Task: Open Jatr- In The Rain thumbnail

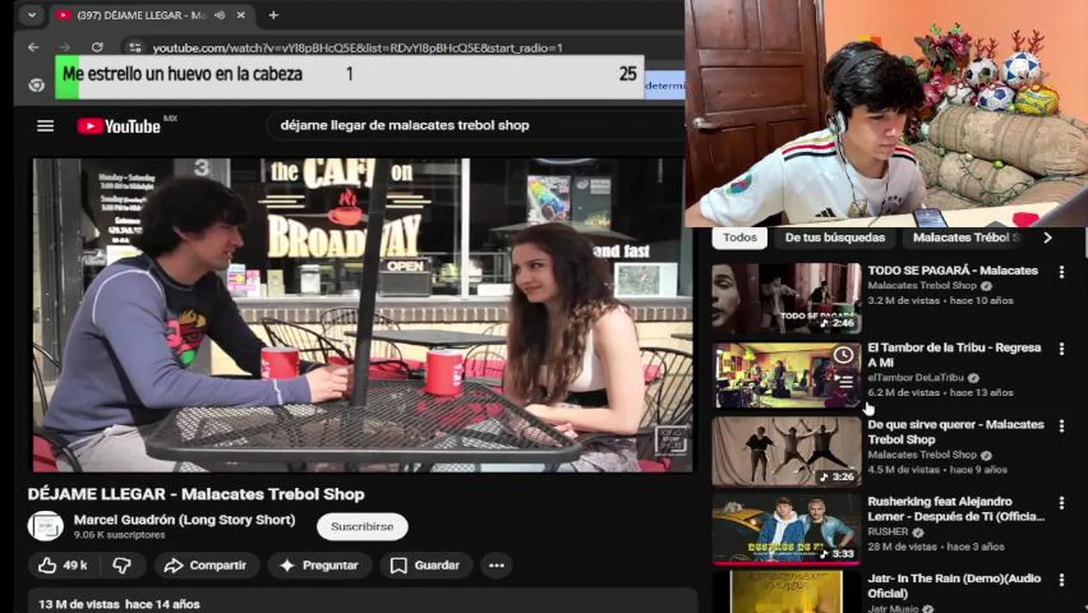Action: (x=787, y=592)
